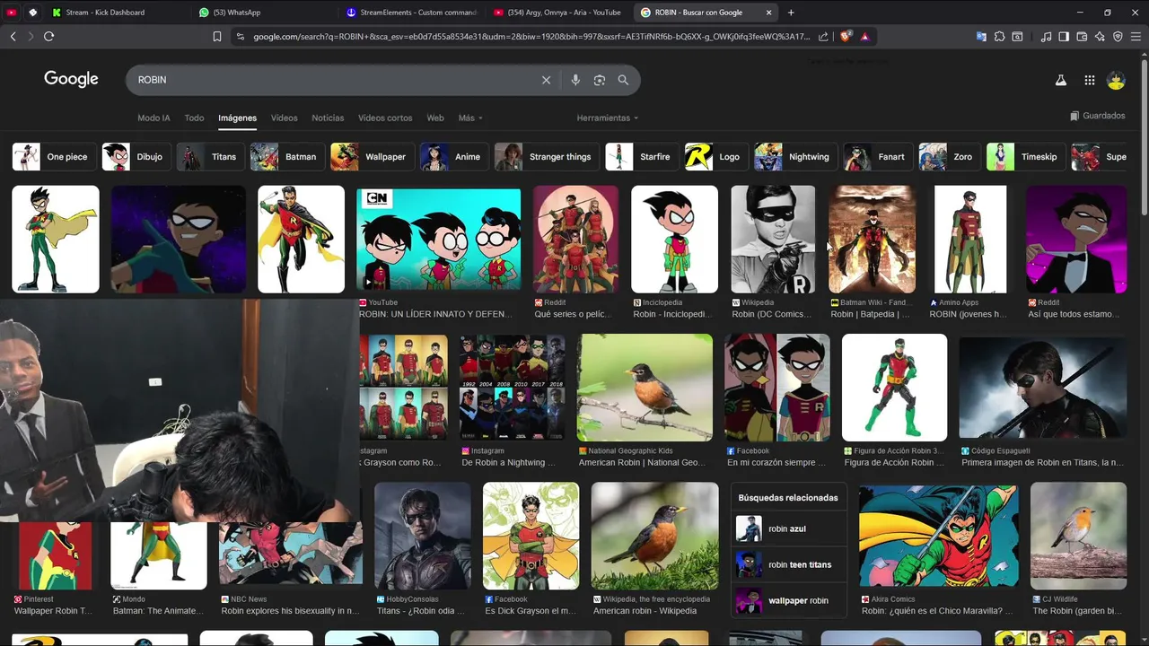
Task: Open the pinned YouTube tab
Action: point(12,13)
